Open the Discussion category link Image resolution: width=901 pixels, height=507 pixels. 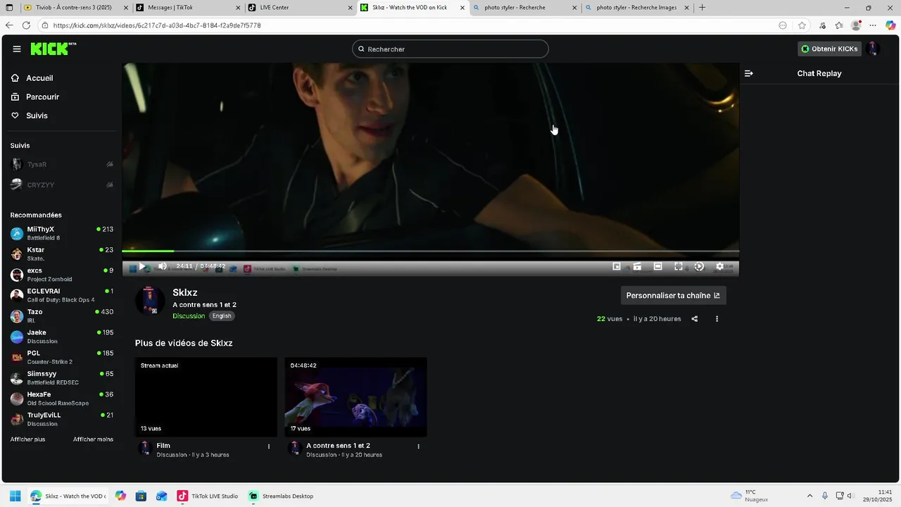pos(189,316)
